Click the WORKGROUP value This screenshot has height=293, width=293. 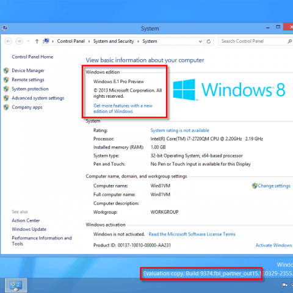[164, 212]
